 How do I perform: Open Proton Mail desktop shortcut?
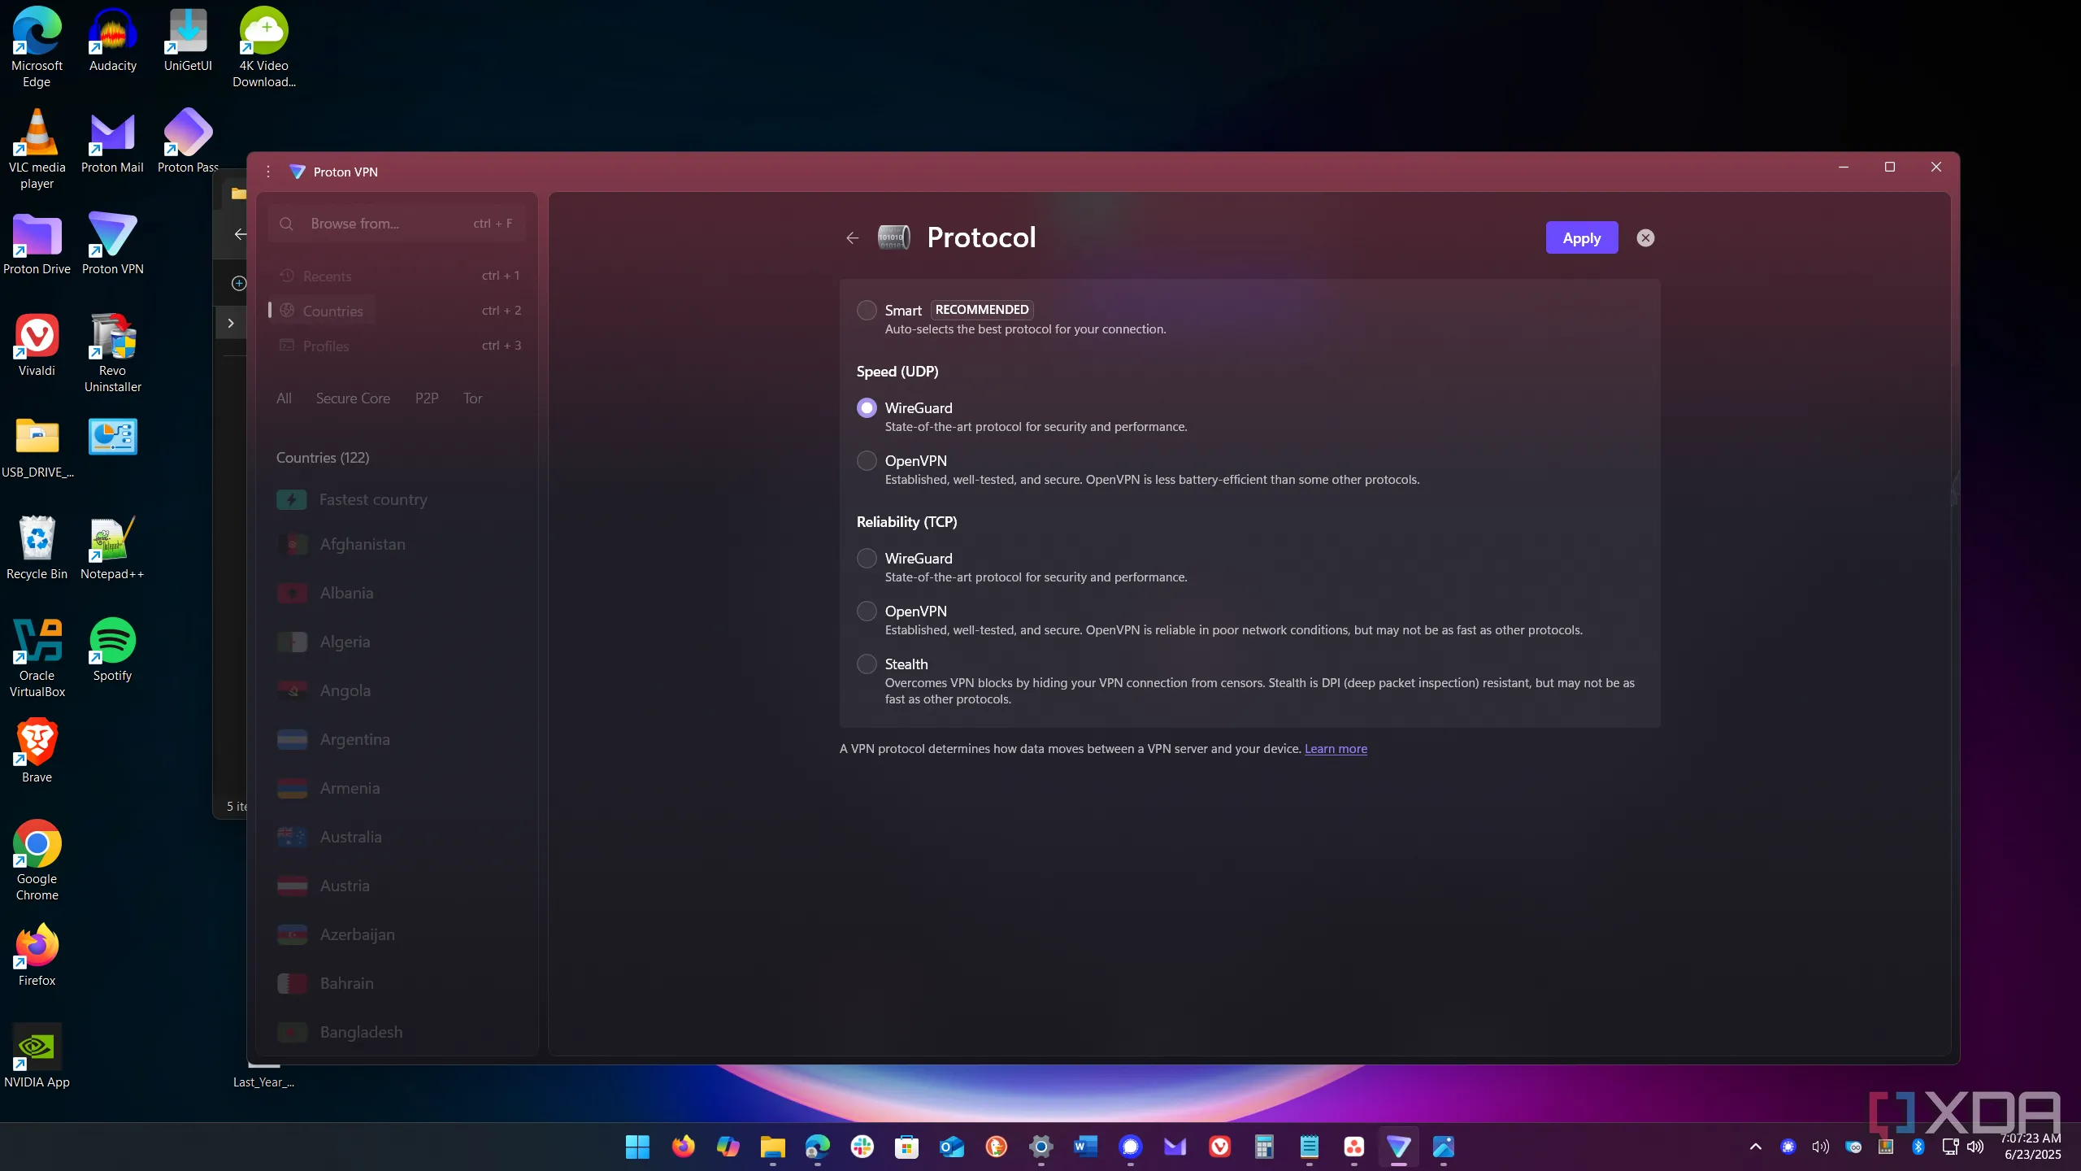tap(112, 134)
